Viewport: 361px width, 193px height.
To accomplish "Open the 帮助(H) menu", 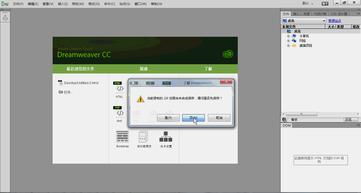I will [x=156, y=4].
